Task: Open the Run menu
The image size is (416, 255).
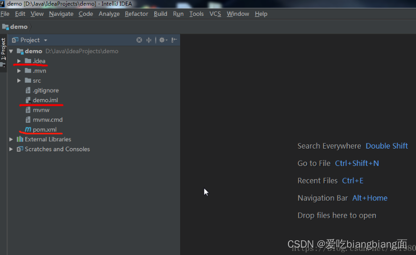Action: coord(179,14)
